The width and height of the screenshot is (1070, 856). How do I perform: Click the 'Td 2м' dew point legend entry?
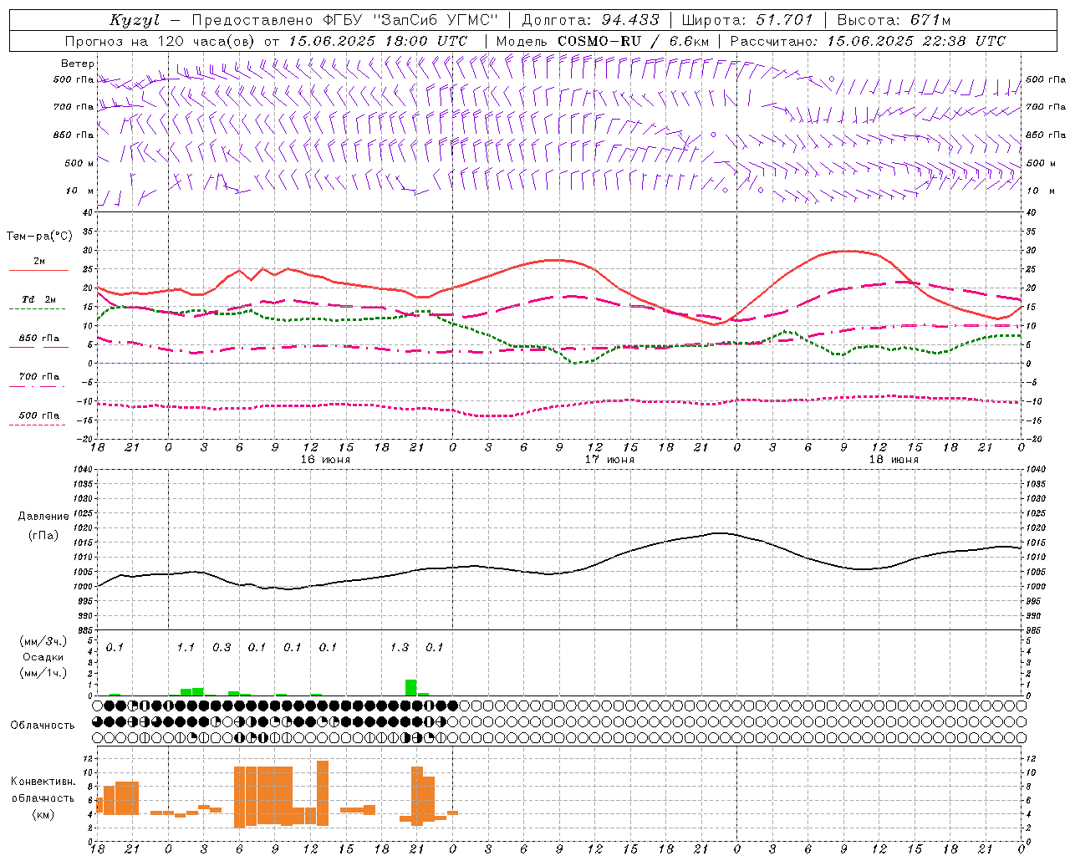tap(39, 299)
